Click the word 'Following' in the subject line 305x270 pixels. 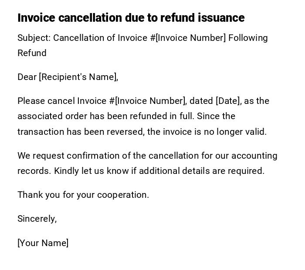point(248,38)
